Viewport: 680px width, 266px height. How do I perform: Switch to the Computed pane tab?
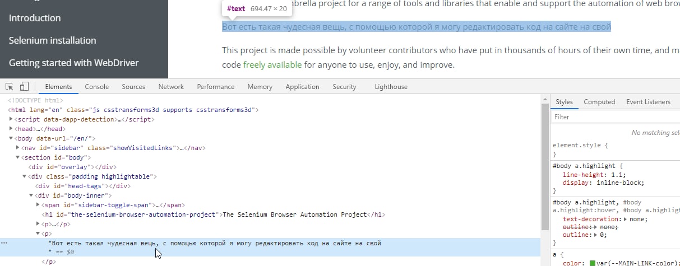[599, 102]
